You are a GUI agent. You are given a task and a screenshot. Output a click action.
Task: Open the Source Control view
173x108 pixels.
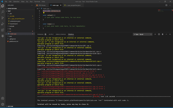[3, 18]
